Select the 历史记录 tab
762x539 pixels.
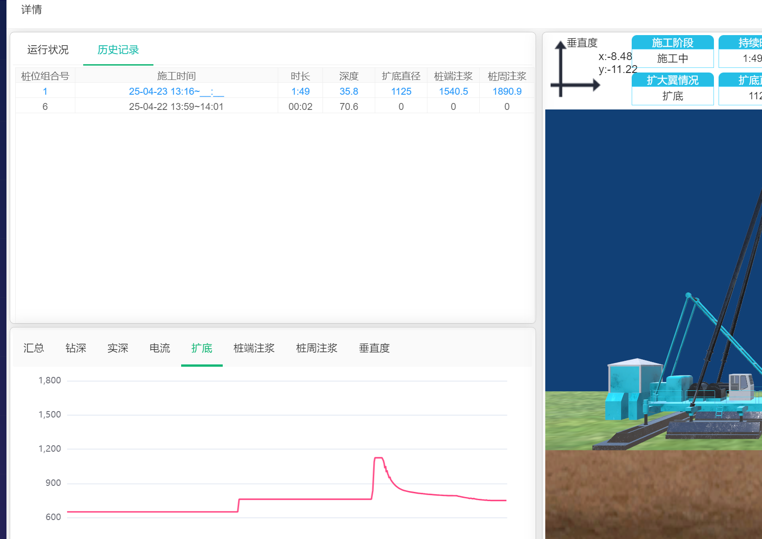pos(118,50)
